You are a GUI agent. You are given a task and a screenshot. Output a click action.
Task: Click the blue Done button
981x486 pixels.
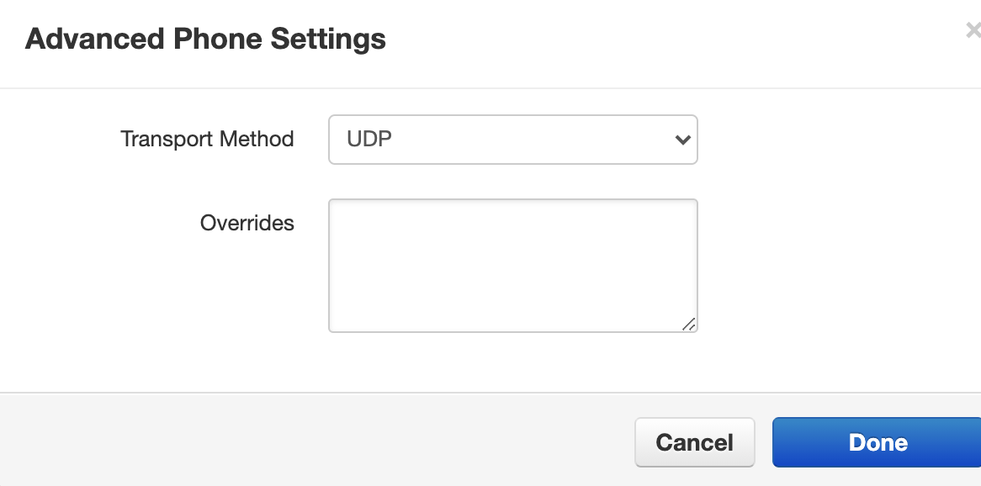point(878,442)
